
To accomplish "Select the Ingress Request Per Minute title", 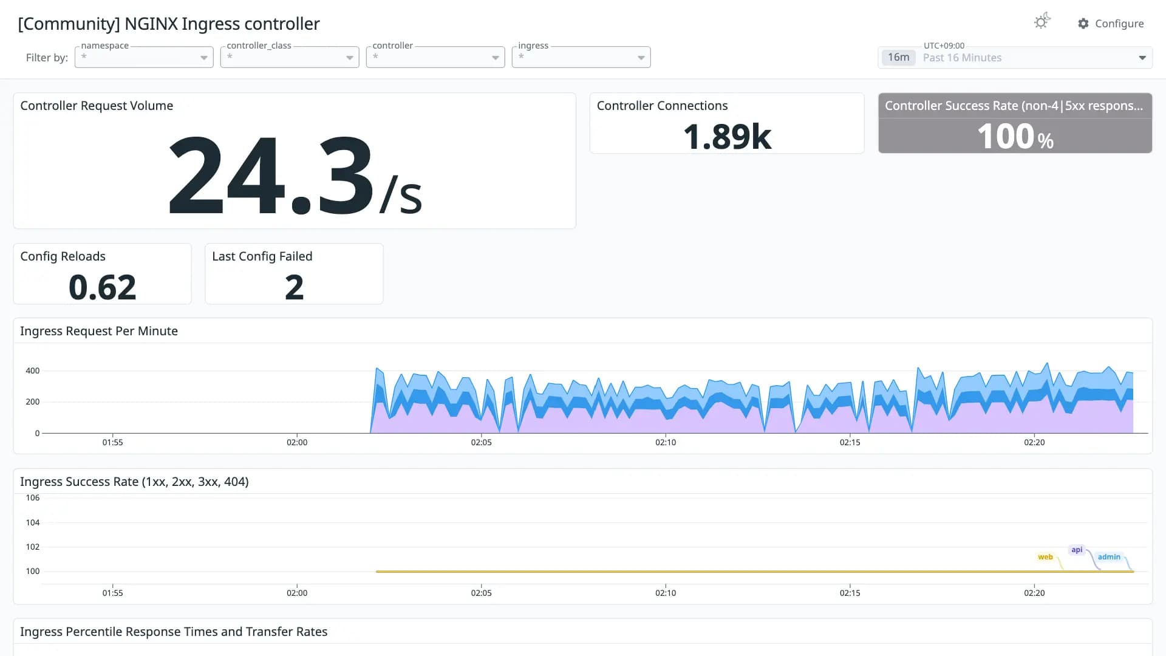I will [99, 331].
